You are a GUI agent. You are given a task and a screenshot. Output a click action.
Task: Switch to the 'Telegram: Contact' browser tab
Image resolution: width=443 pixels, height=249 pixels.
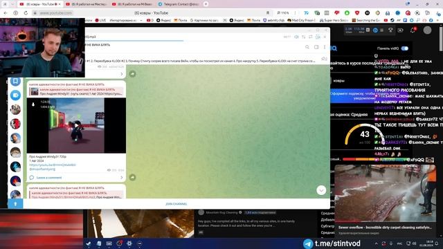(x=179, y=4)
